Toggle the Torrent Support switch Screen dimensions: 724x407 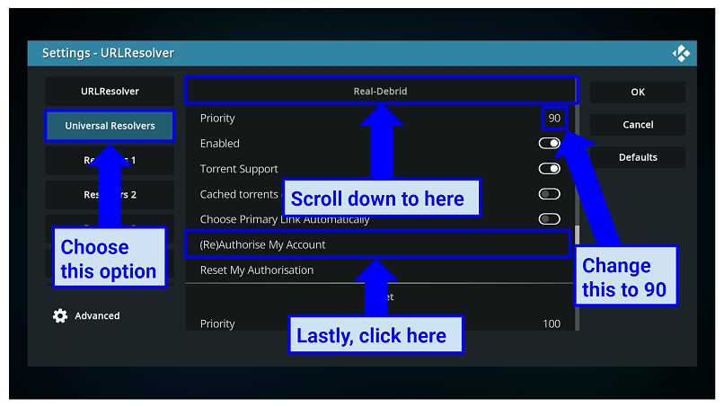[549, 169]
